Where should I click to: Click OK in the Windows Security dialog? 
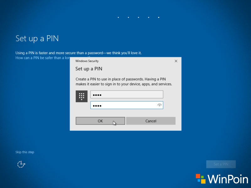click(x=100, y=121)
